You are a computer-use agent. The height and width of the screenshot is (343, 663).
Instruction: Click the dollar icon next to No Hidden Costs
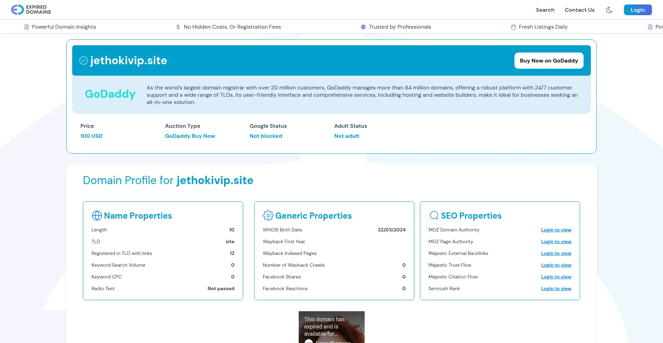pyautogui.click(x=178, y=27)
